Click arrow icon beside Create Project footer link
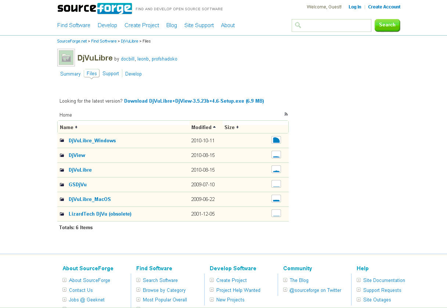 point(212,280)
